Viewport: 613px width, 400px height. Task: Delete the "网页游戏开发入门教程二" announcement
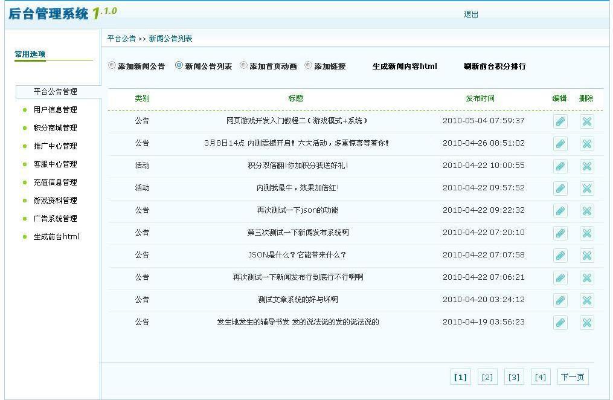[586, 121]
